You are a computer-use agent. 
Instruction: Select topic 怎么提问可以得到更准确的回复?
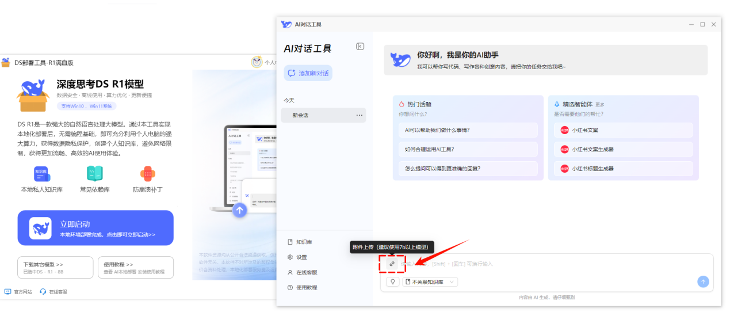click(x=468, y=169)
